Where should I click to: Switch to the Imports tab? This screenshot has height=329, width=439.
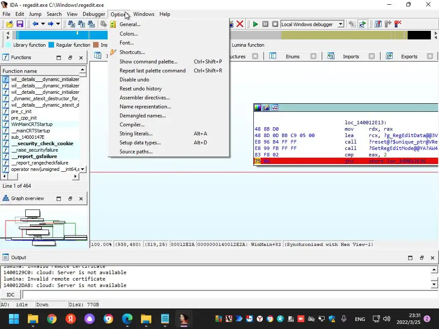click(351, 57)
